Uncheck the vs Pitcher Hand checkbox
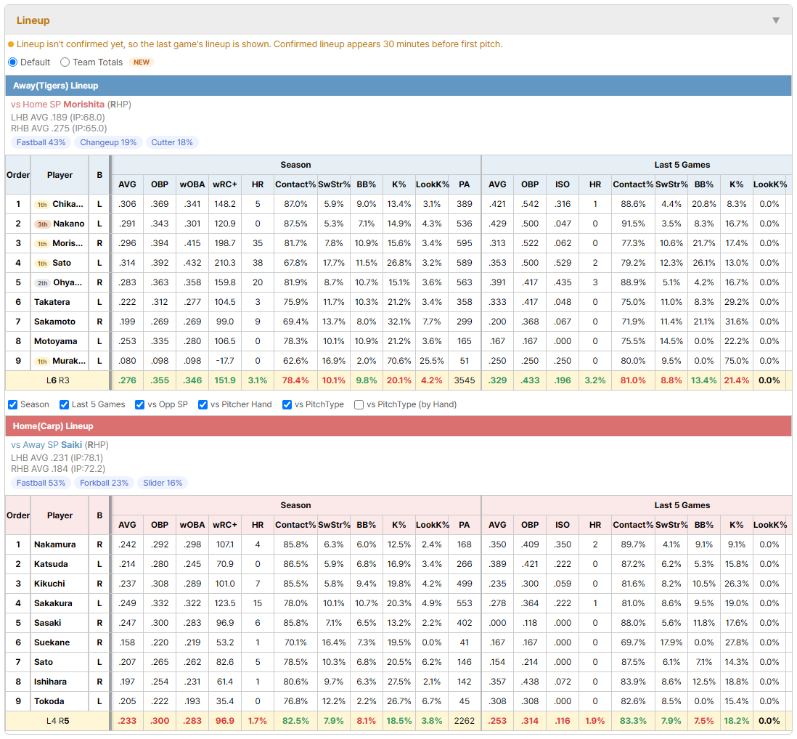797x739 pixels. [203, 404]
